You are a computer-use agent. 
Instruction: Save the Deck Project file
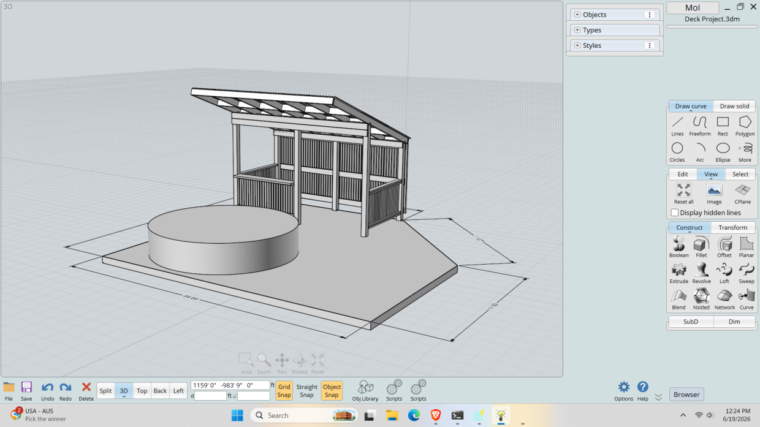point(26,390)
